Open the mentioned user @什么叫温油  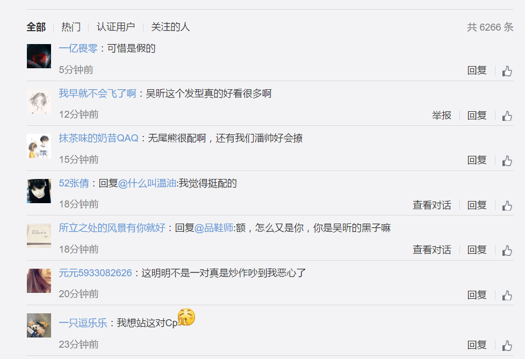[147, 183]
